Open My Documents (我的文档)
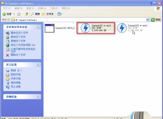The image size is (163, 119). [16, 74]
